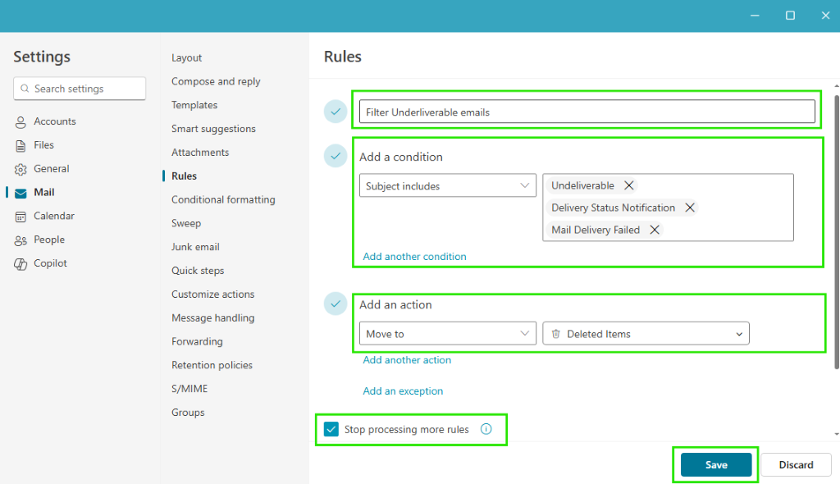Click the General gear icon
The height and width of the screenshot is (484, 840).
pyautogui.click(x=21, y=169)
